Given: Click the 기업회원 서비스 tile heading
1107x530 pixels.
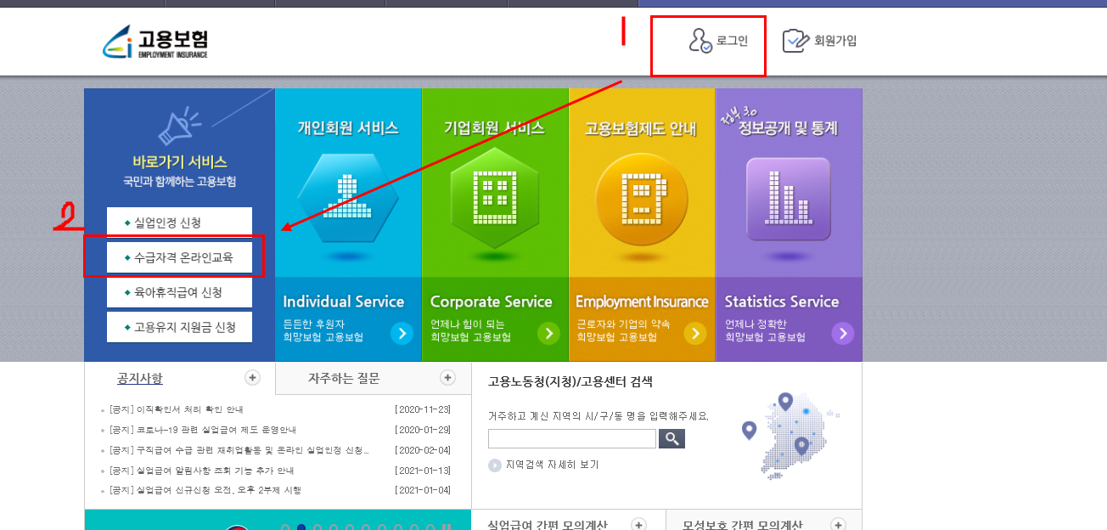Looking at the screenshot, I should pyautogui.click(x=494, y=128).
